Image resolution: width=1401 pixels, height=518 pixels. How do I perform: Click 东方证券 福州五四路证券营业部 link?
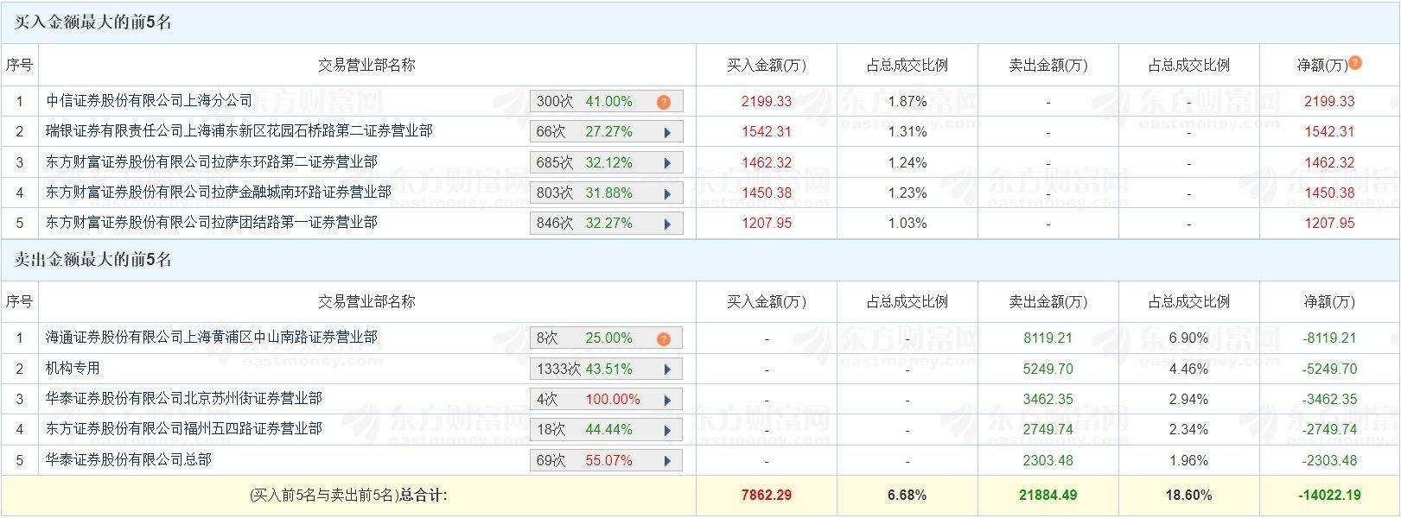pos(183,429)
